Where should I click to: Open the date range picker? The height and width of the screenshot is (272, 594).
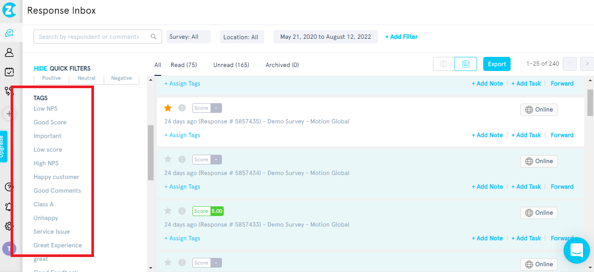(x=325, y=37)
